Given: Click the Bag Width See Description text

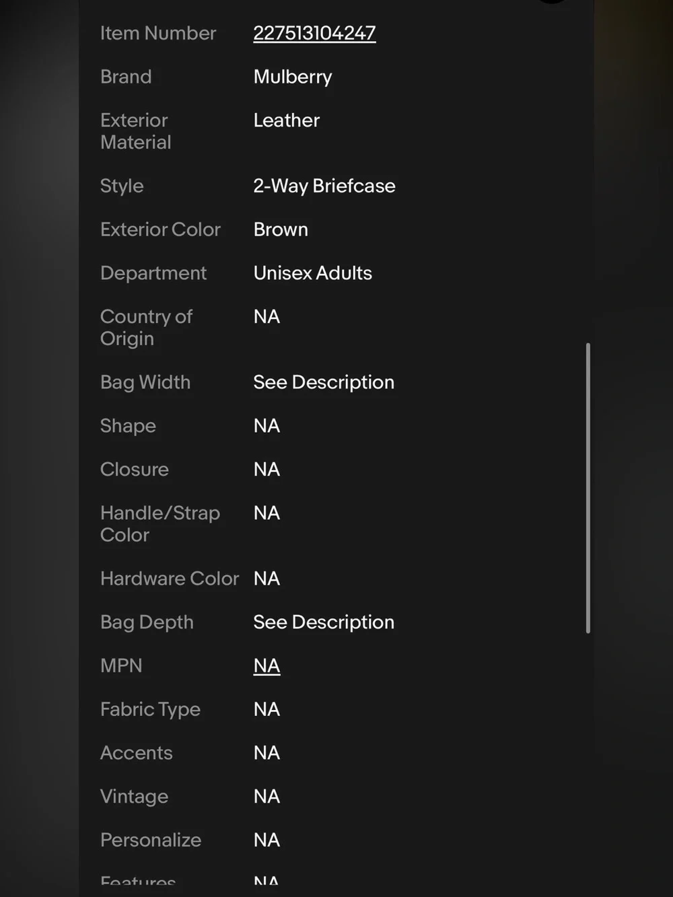Looking at the screenshot, I should point(324,382).
